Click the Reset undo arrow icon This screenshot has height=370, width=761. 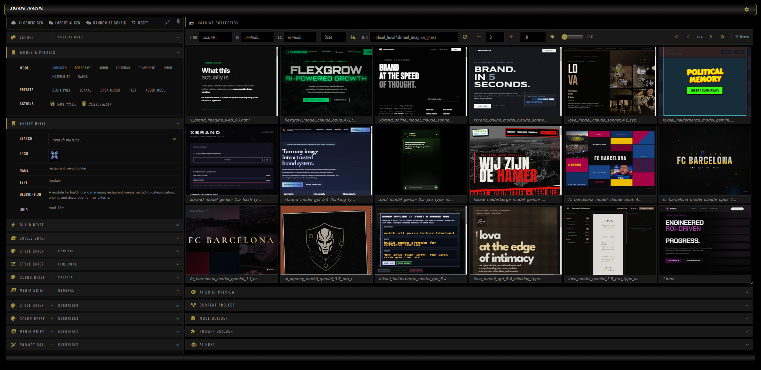click(x=134, y=23)
